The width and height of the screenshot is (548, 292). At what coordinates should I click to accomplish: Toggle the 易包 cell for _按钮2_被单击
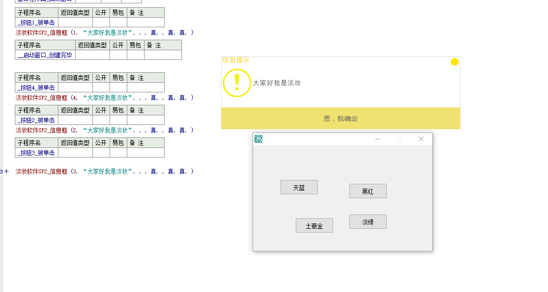[x=118, y=120]
